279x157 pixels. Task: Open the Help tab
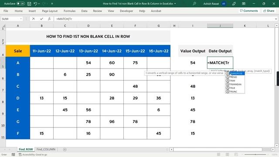(142, 11)
